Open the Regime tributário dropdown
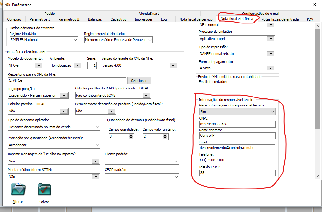Image resolution: width=322 pixels, height=212 pixels. (76, 40)
